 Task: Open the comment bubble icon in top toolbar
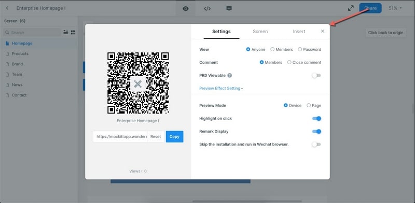pyautogui.click(x=229, y=8)
